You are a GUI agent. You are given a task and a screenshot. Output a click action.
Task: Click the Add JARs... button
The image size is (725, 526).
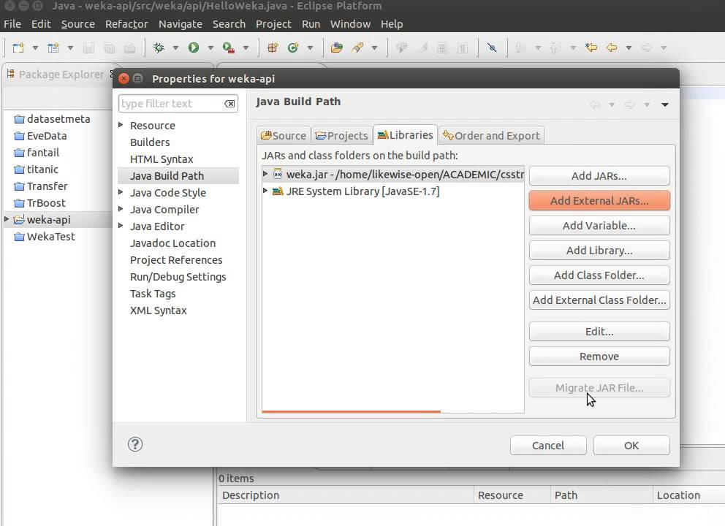coord(599,175)
